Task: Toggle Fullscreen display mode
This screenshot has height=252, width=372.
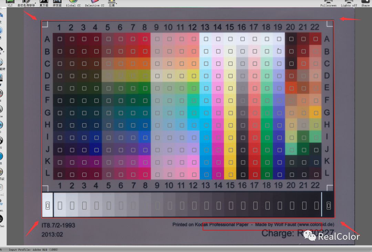Action: tap(328, 3)
